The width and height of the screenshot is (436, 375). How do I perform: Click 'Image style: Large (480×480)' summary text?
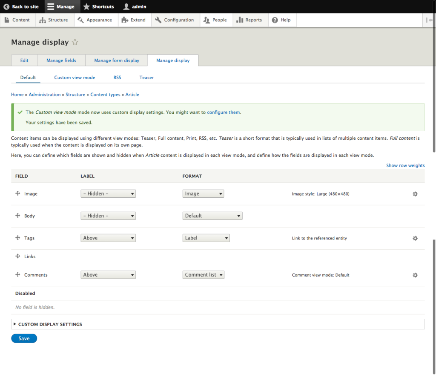[321, 194]
